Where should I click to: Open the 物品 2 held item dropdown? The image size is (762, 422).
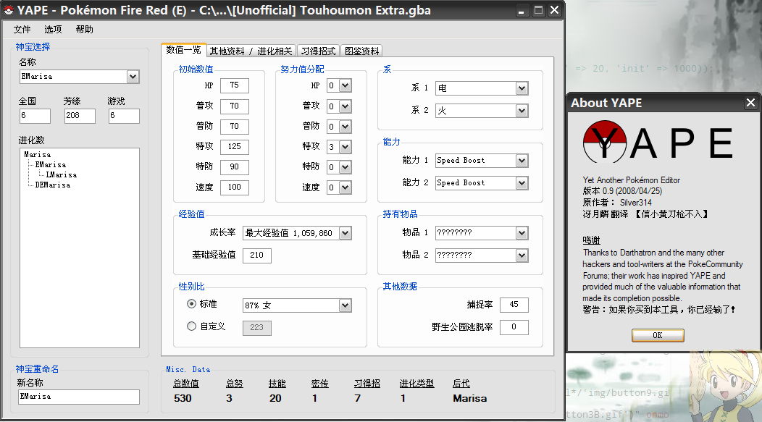point(522,256)
